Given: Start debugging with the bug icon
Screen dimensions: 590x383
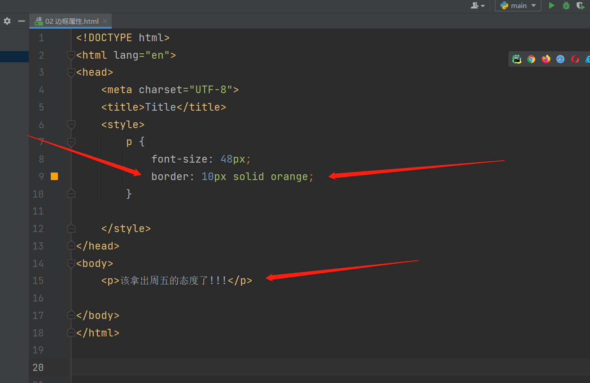Looking at the screenshot, I should (x=566, y=5).
